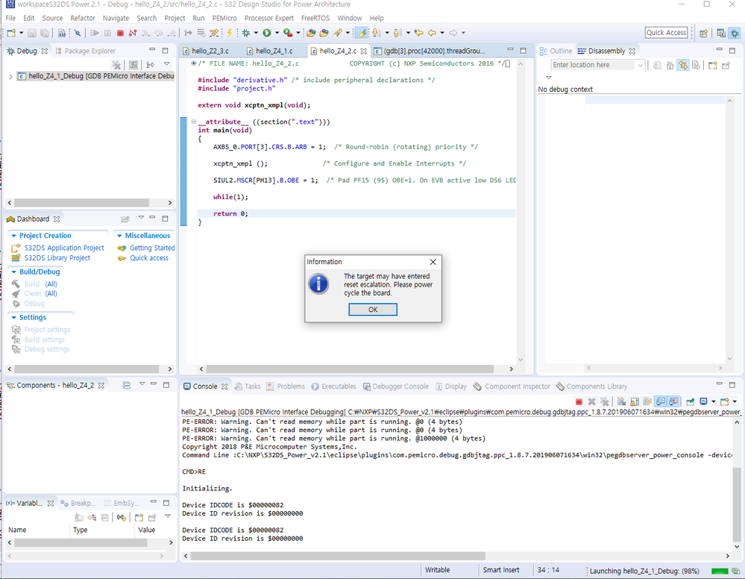Click the Suspend pause icon
Viewport: 745px width, 579px height.
tap(107, 34)
